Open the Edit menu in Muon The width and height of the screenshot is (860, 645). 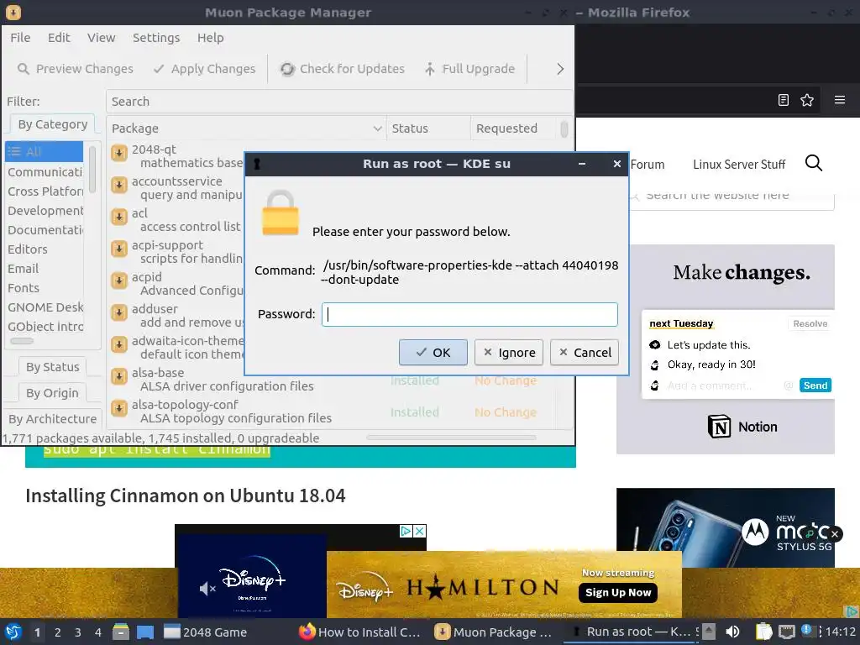point(59,38)
